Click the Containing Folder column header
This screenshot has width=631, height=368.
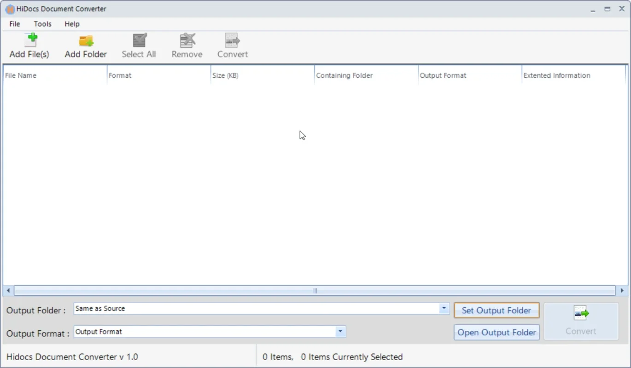click(x=366, y=75)
